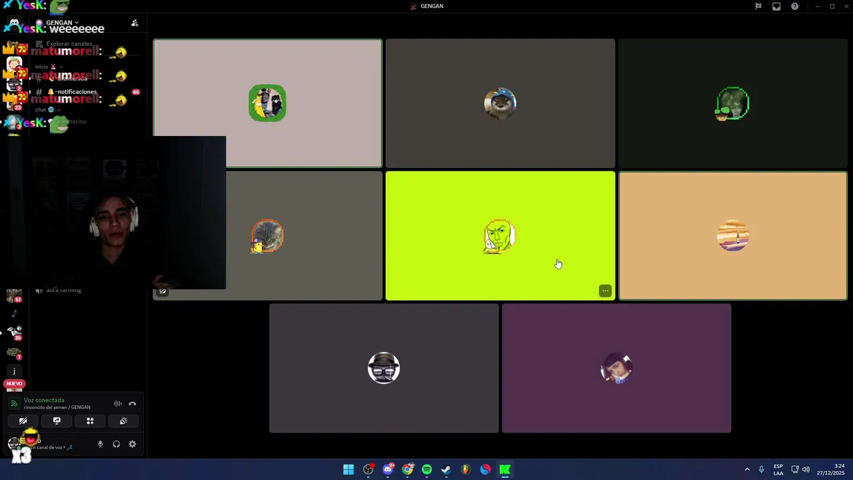
Task: Click the system tray microphone indicator
Action: tap(762, 469)
